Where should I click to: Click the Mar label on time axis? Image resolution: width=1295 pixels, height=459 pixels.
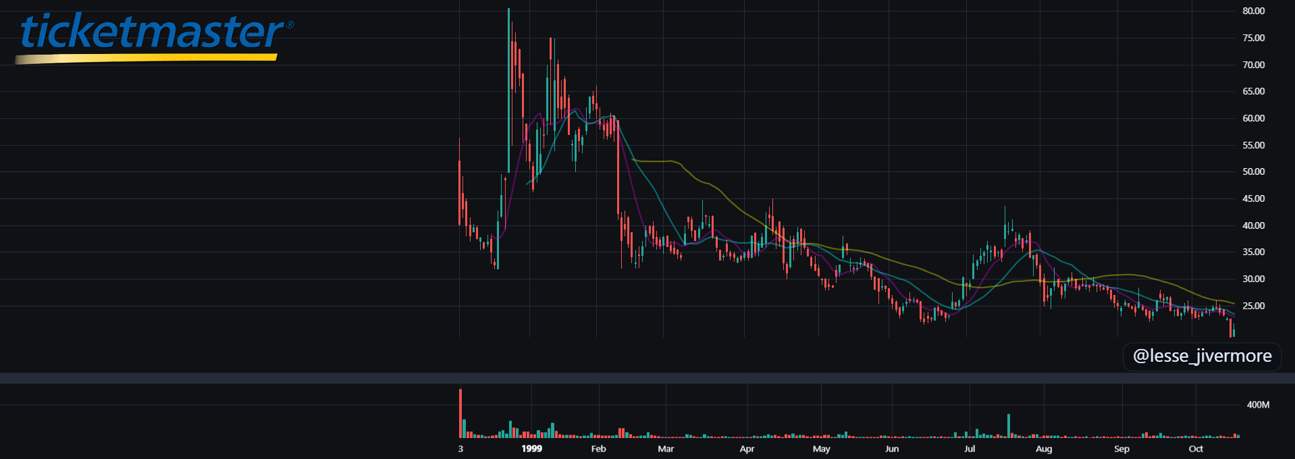(666, 448)
